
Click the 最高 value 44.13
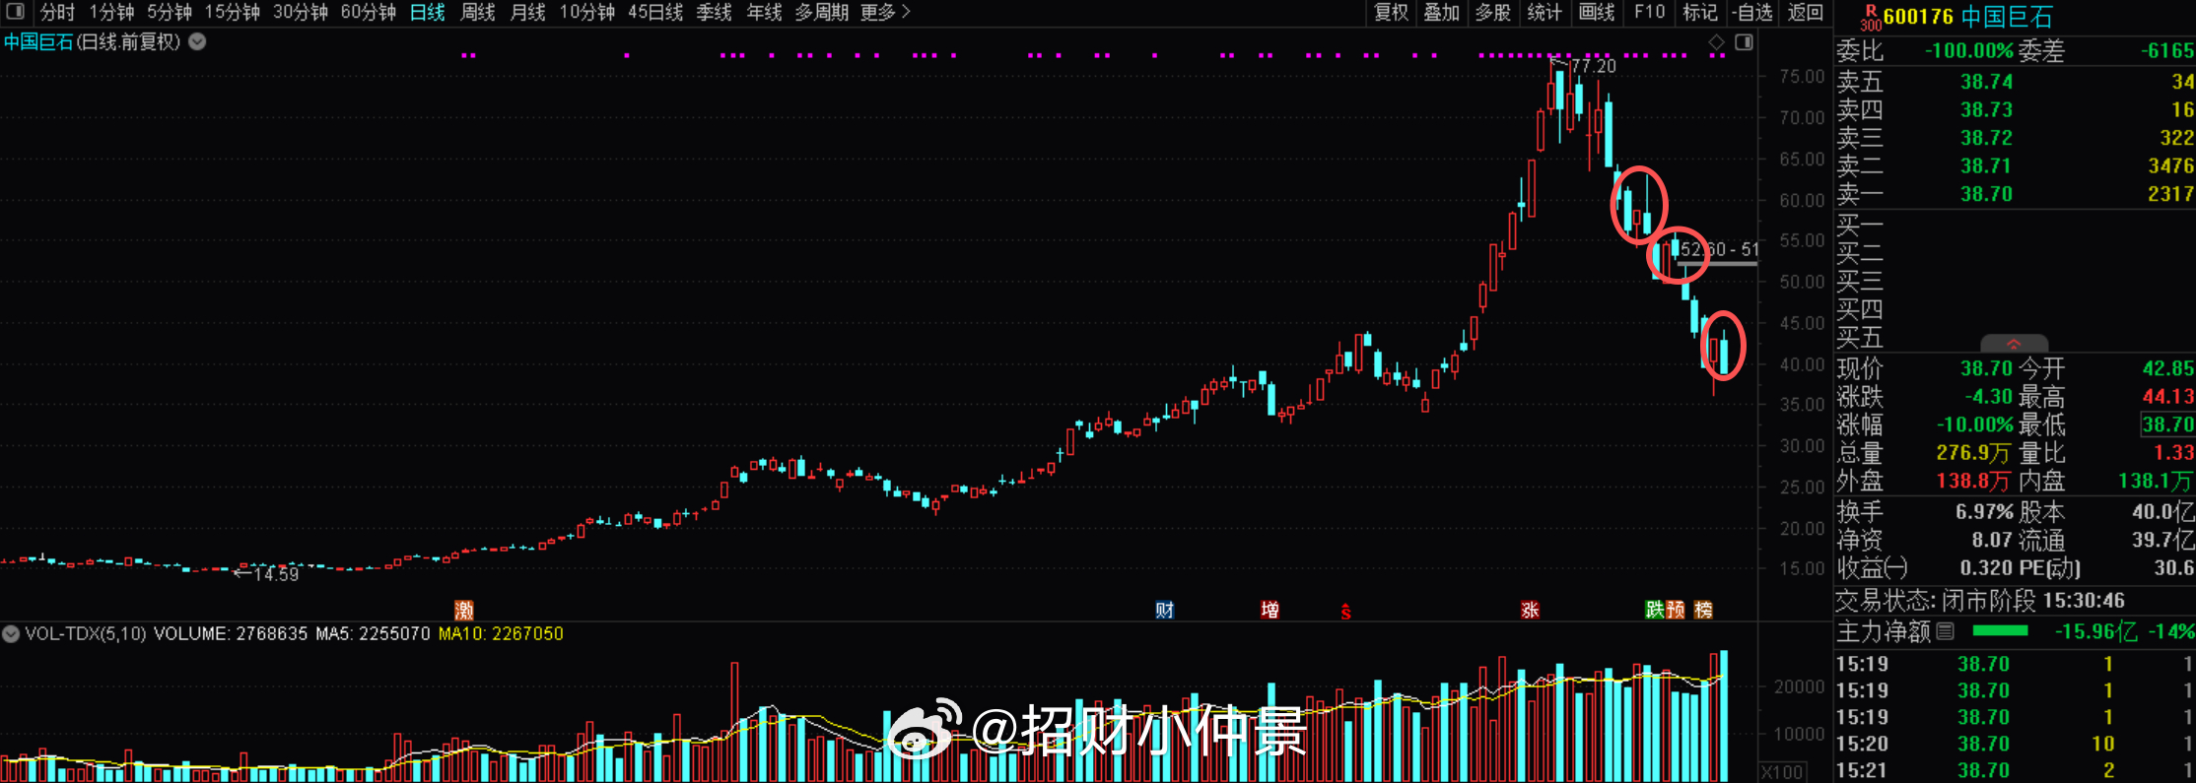pos(2167,397)
